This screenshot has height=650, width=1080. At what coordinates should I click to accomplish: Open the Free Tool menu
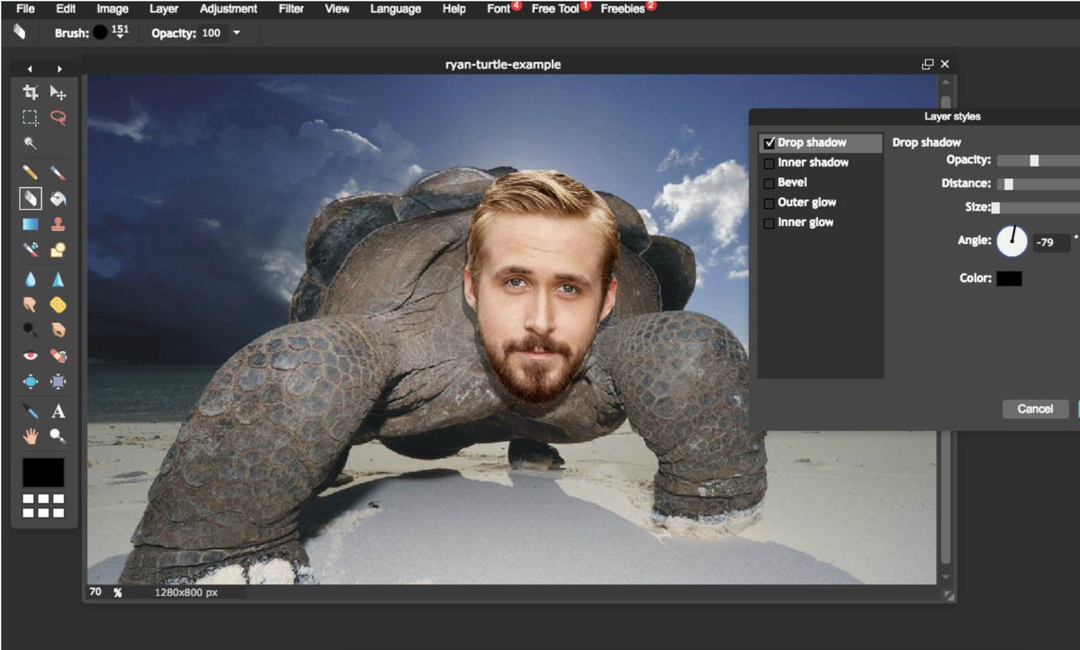point(555,9)
